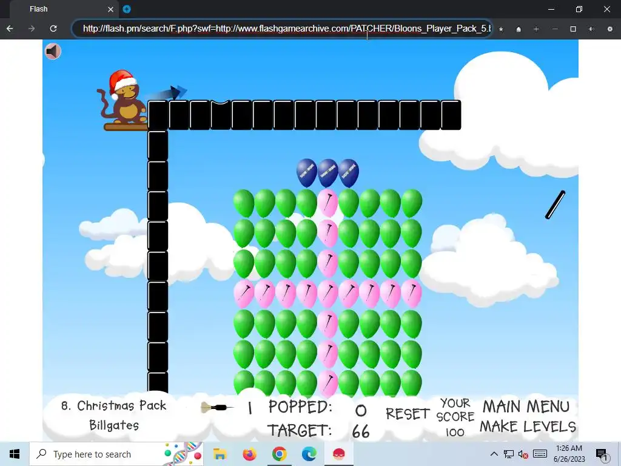The image size is (621, 466).
Task: Click the home icon in browser toolbar
Action: tap(519, 29)
